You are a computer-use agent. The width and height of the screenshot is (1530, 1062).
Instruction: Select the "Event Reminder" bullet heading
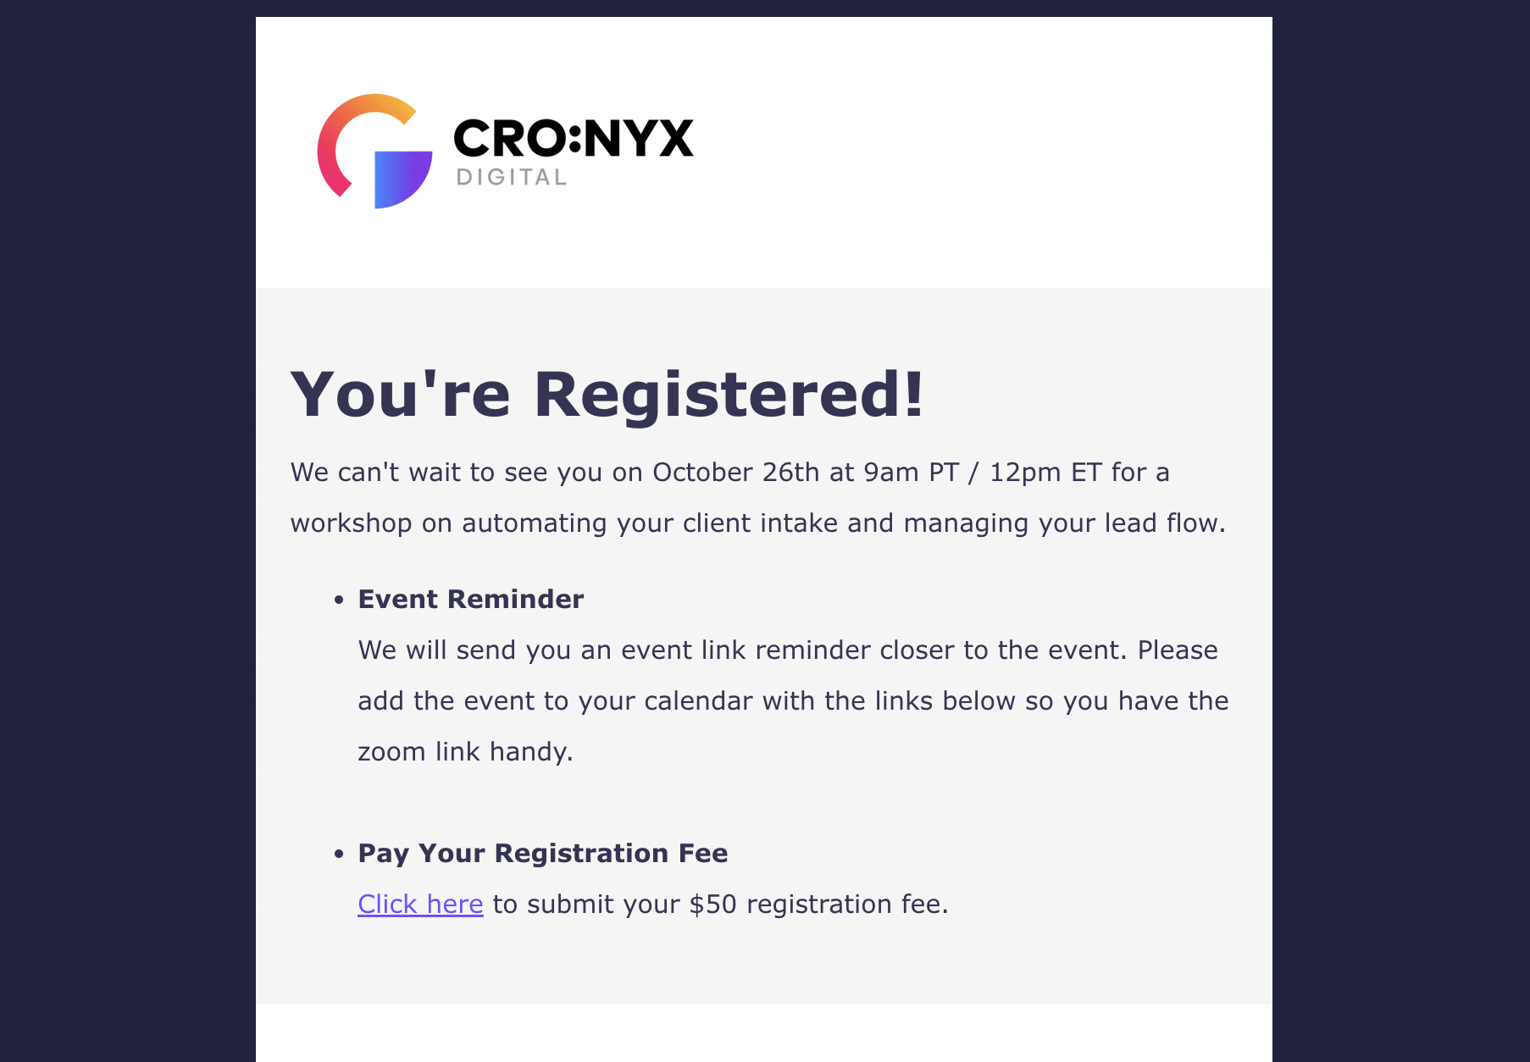click(x=471, y=600)
